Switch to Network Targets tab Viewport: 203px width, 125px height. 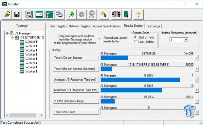(79, 26)
